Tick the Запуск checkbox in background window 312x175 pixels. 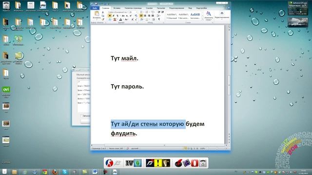pyautogui.click(x=81, y=116)
